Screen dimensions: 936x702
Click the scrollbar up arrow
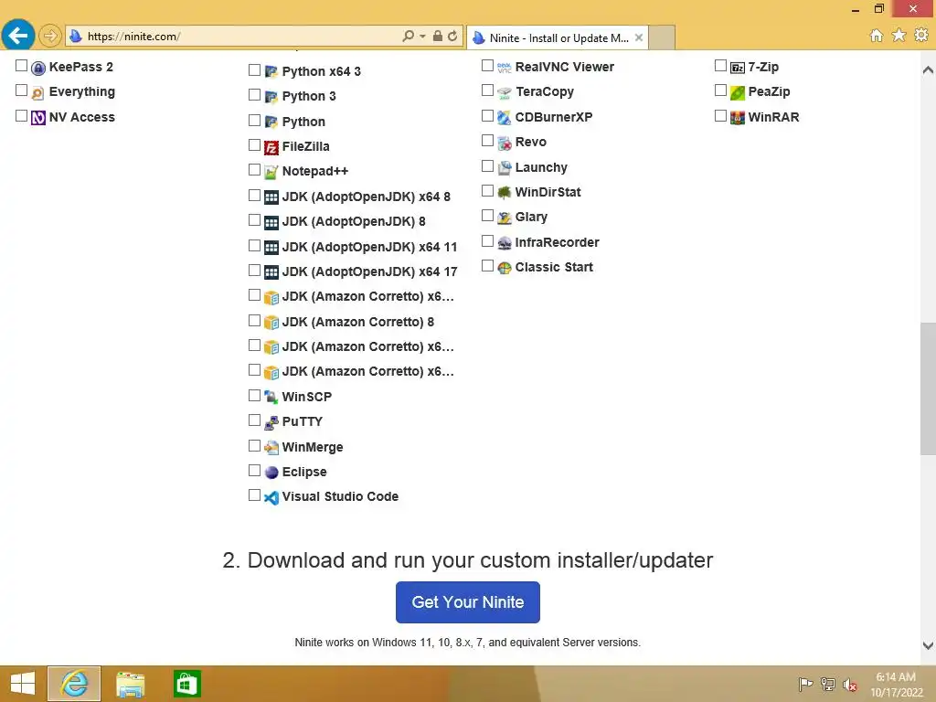(x=928, y=70)
